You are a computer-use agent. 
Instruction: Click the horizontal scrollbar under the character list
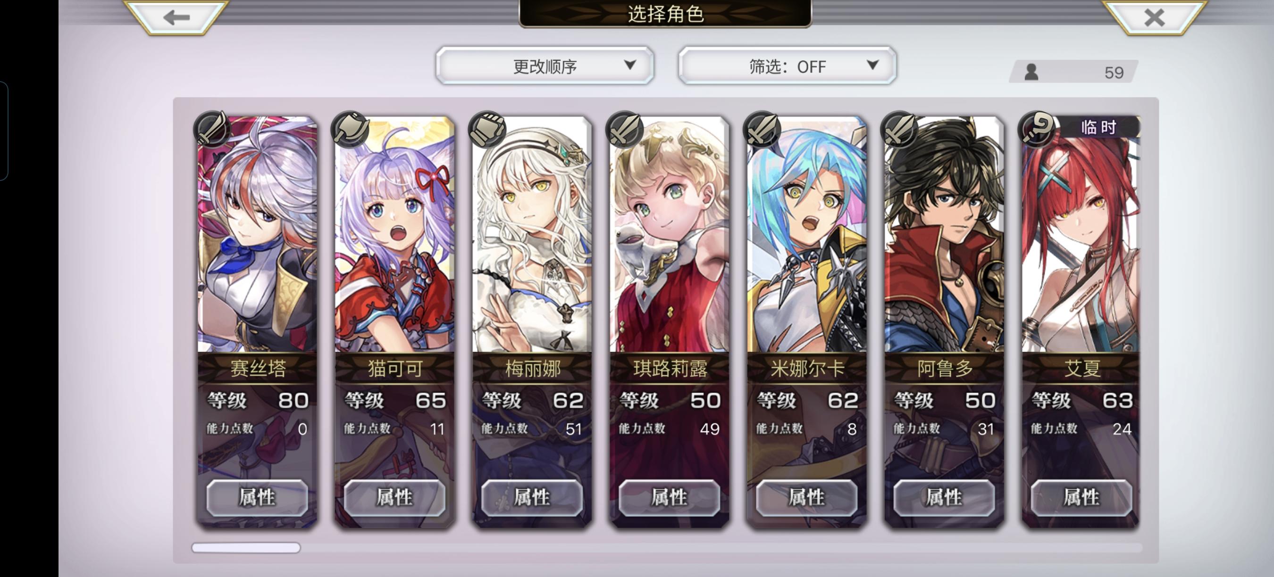667,547
